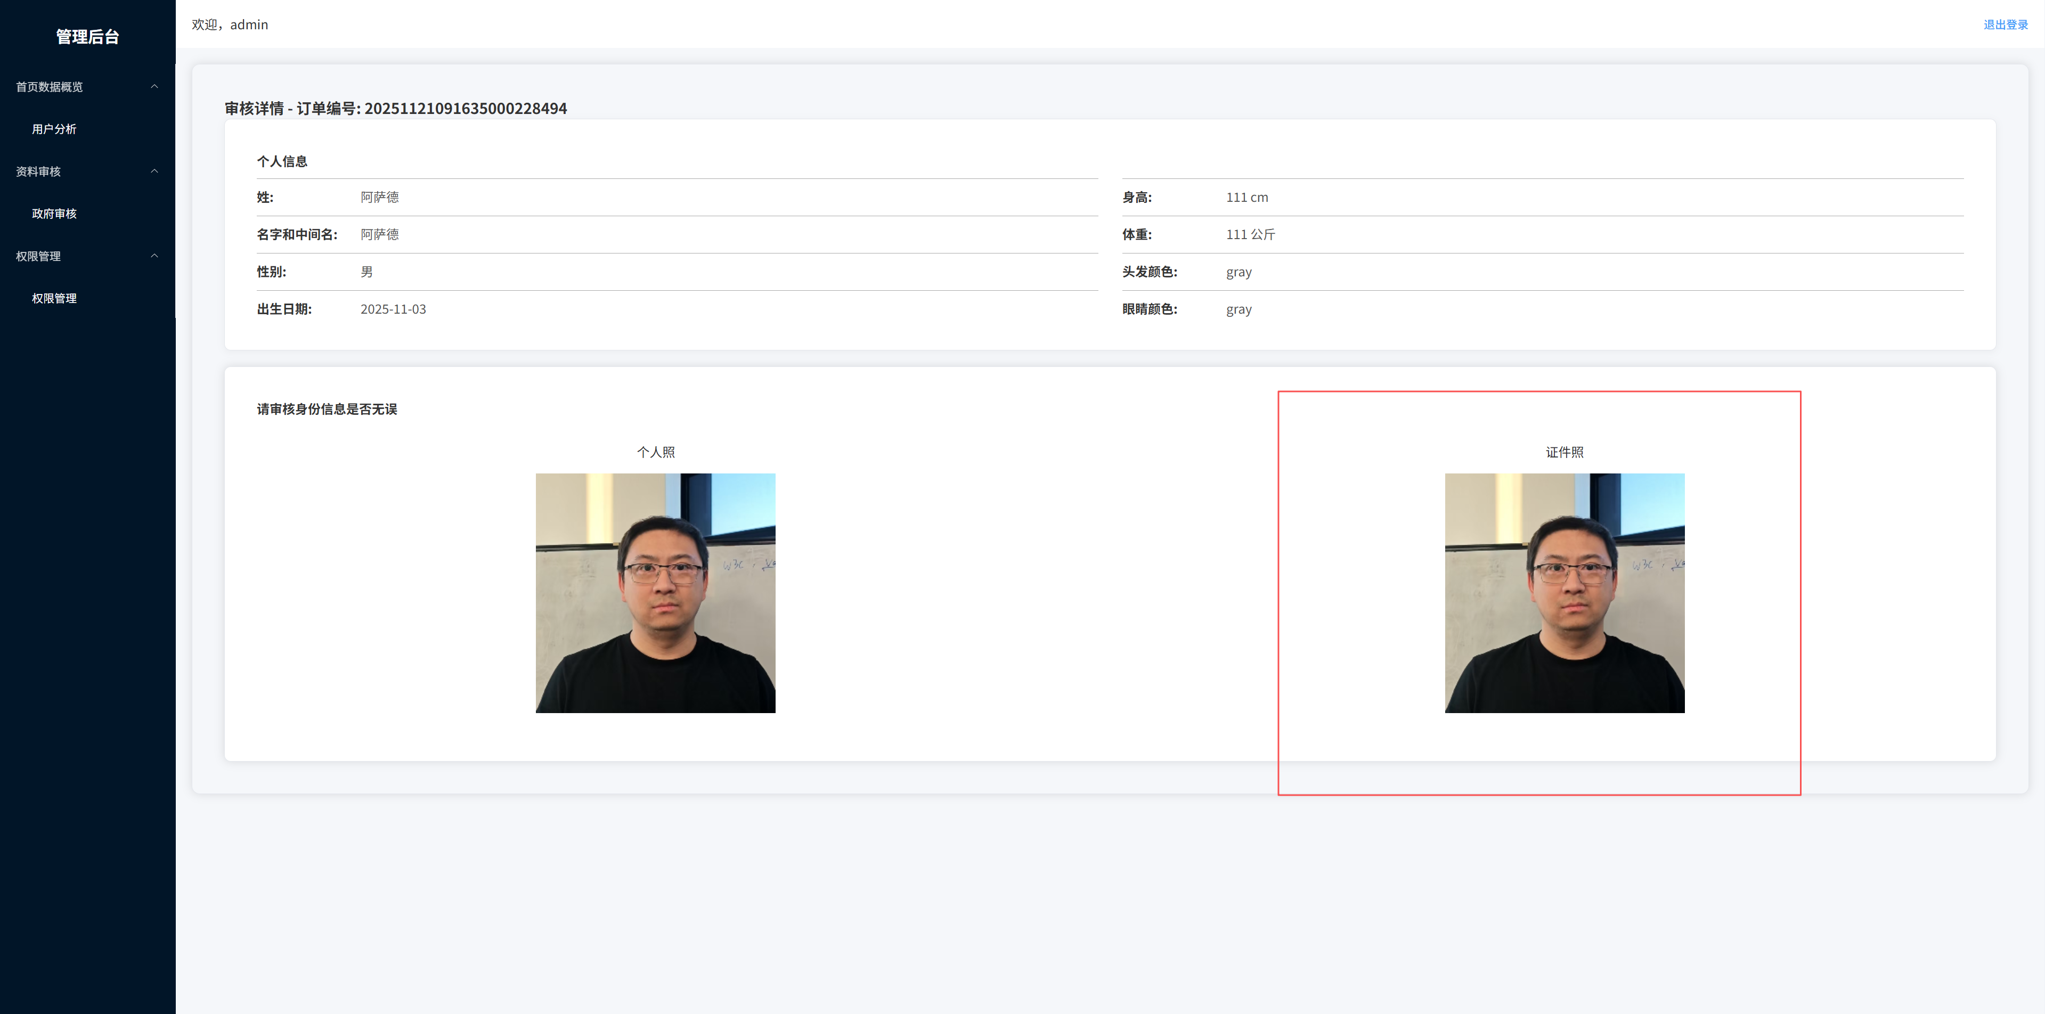Image resolution: width=2045 pixels, height=1014 pixels.
Task: Click the 首页数据概览 menu label
Action: (49, 86)
